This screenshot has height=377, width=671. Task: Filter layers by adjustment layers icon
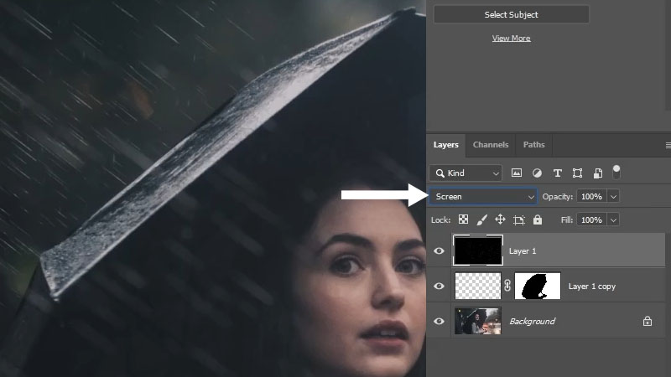(537, 173)
